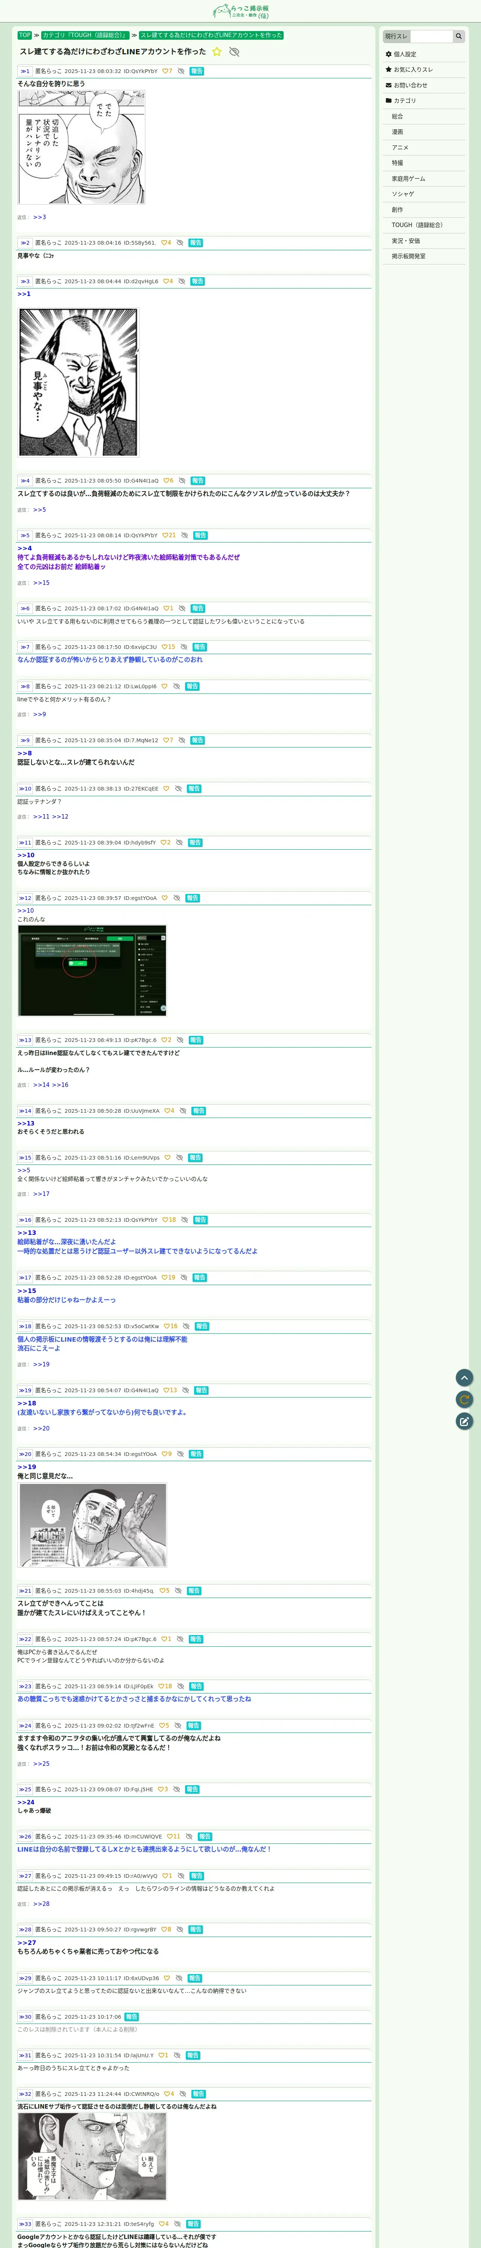The image size is (481, 2248).
Task: Open the settings screenshot in post 12
Action: click(92, 970)
